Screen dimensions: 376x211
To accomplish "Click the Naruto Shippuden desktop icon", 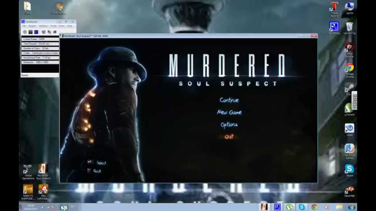I will [x=28, y=192].
